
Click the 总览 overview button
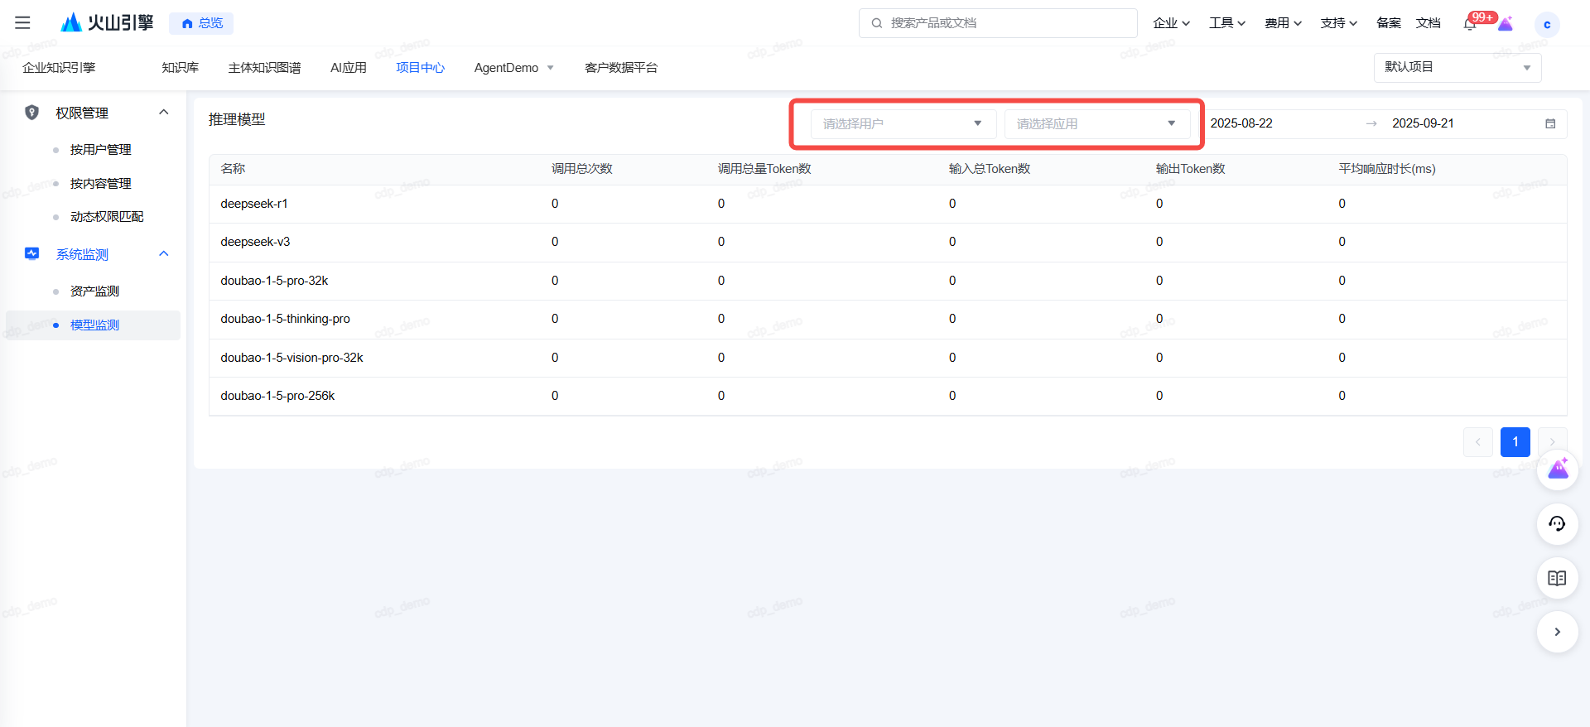201,23
